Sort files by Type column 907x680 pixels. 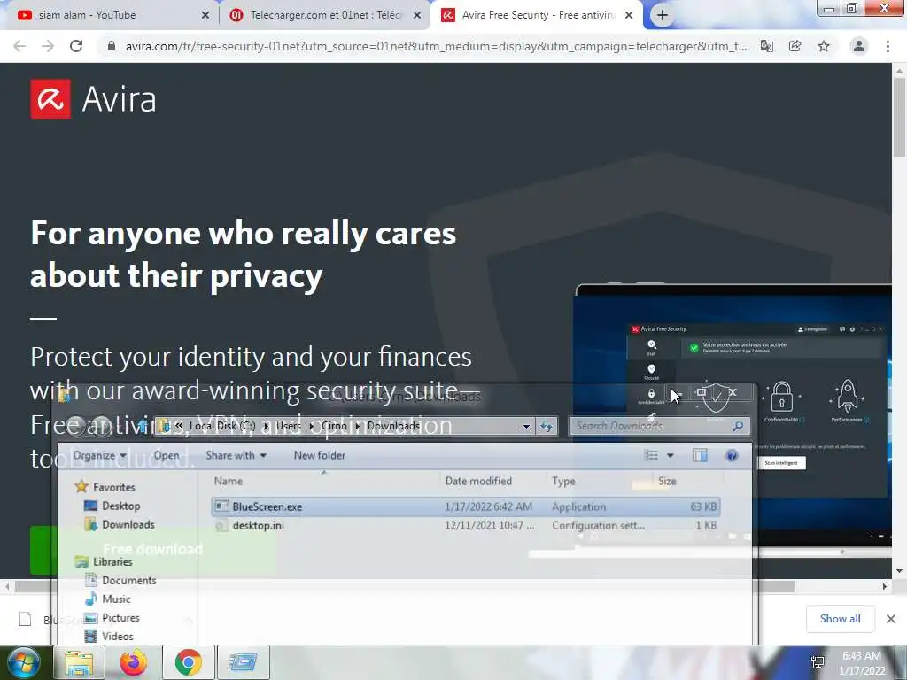pos(563,481)
